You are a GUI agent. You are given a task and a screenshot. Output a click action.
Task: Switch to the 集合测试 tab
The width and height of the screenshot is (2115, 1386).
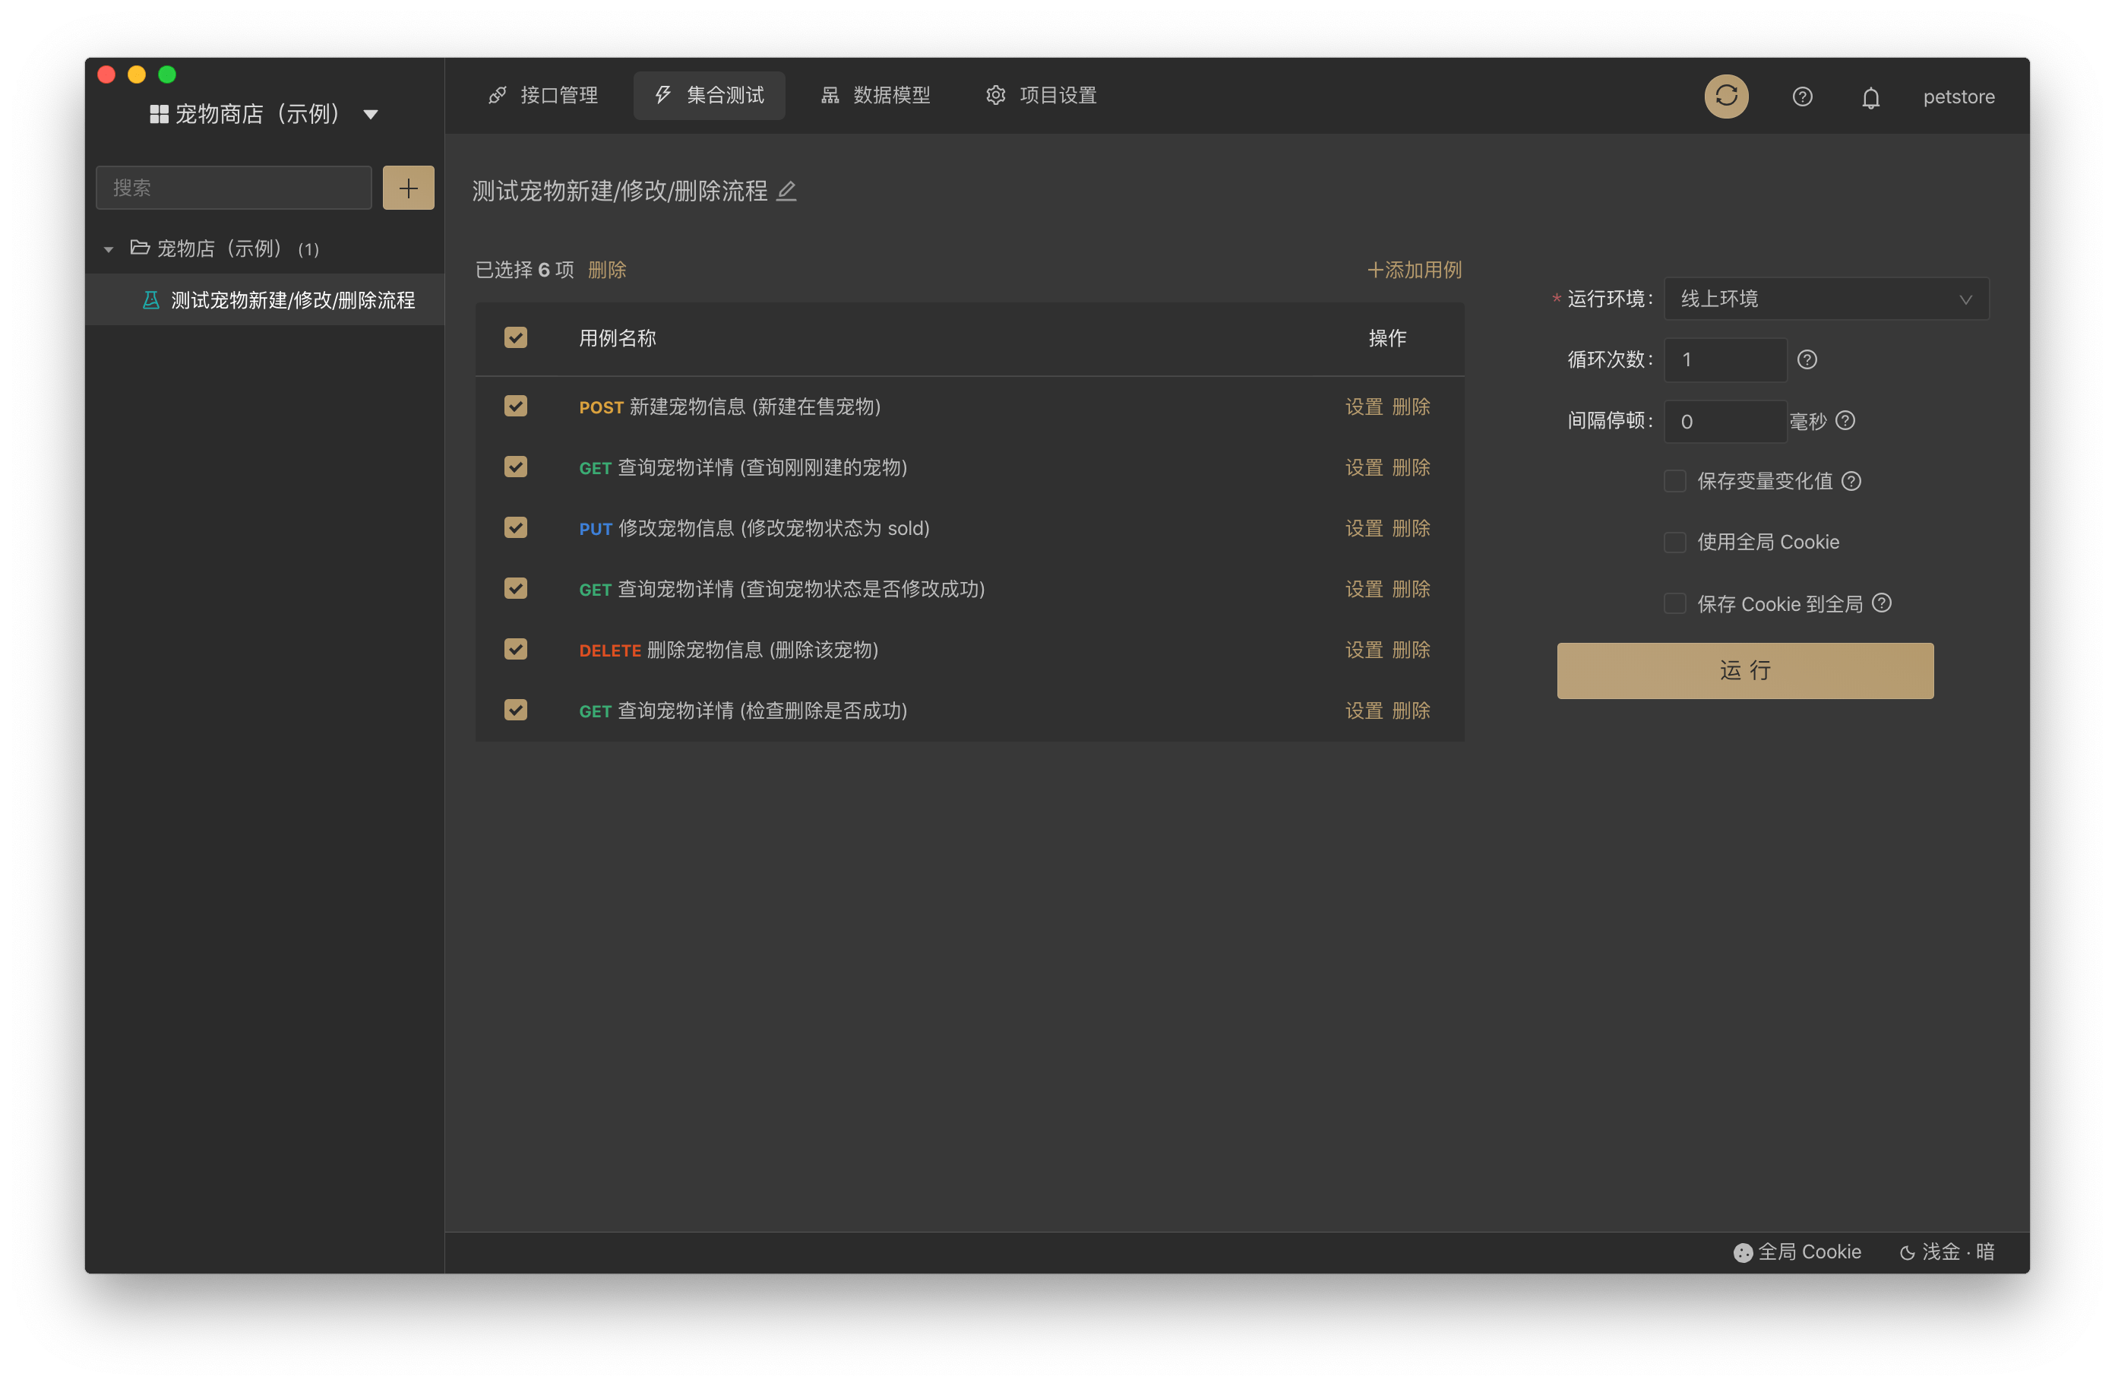pos(709,95)
